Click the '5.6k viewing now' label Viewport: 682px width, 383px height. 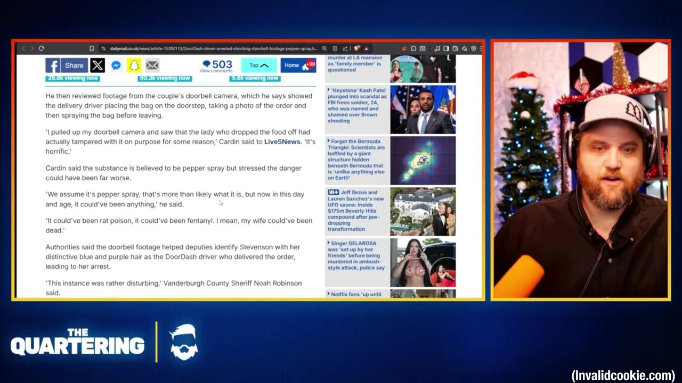pos(255,78)
